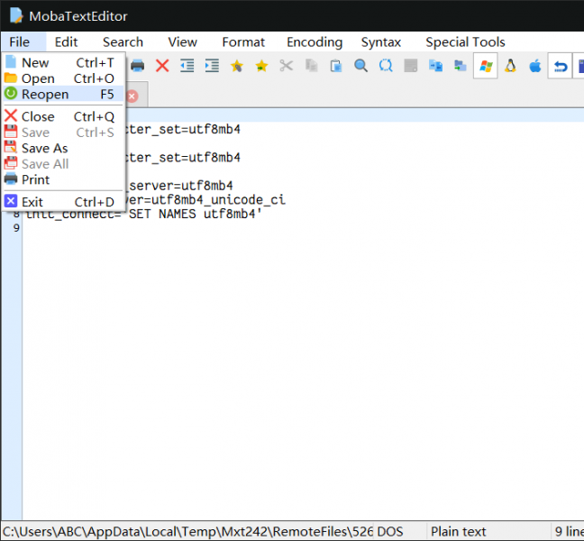This screenshot has width=584, height=541.
Task: Click the blank page New icon in menu
Action: (x=11, y=62)
